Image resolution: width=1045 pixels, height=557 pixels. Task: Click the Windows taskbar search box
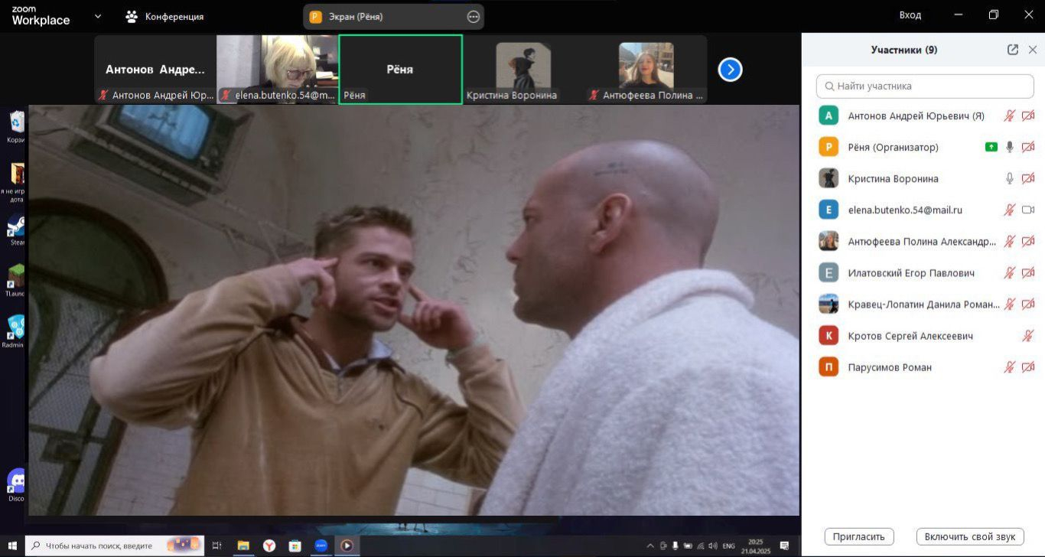coord(115,546)
